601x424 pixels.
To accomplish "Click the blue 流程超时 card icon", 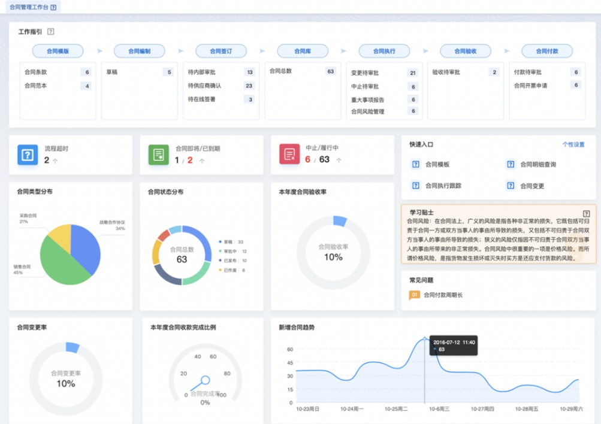I will point(28,155).
